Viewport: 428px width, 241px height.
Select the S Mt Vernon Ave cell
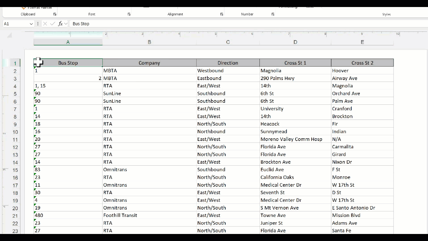click(295, 208)
